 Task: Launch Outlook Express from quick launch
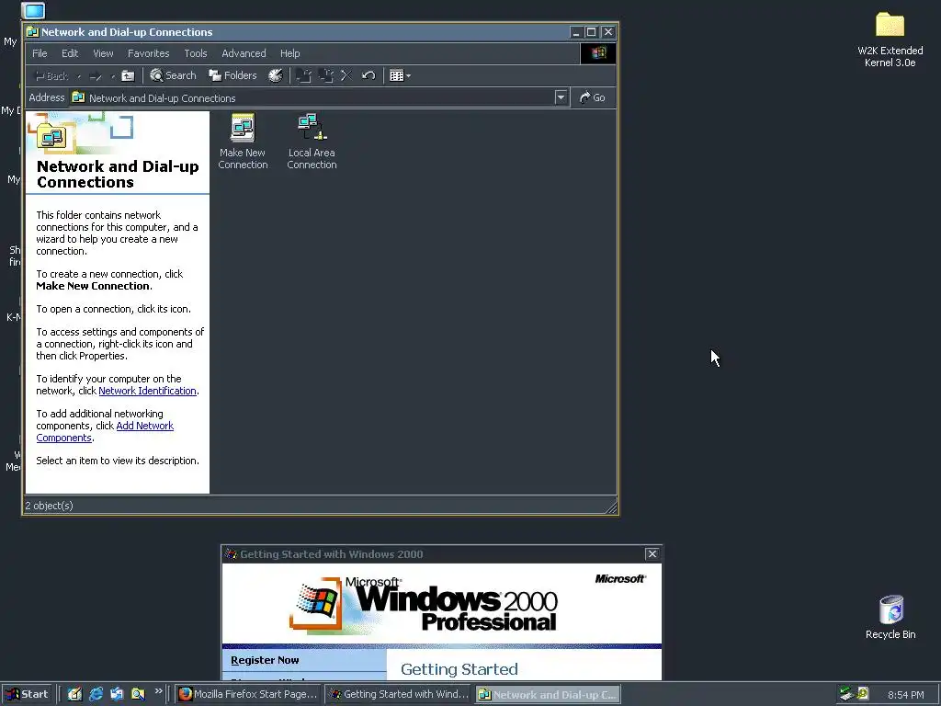click(x=117, y=694)
